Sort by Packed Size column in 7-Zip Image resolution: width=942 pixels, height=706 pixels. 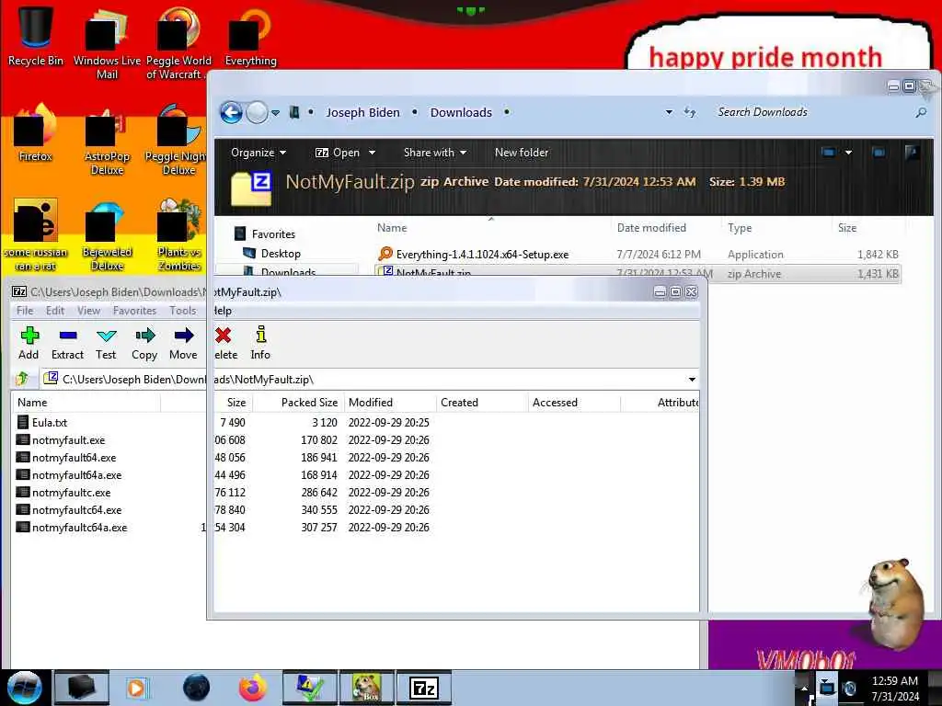coord(298,403)
